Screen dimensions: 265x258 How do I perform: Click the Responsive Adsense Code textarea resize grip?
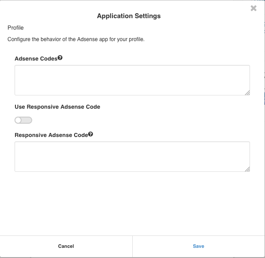[x=247, y=169]
